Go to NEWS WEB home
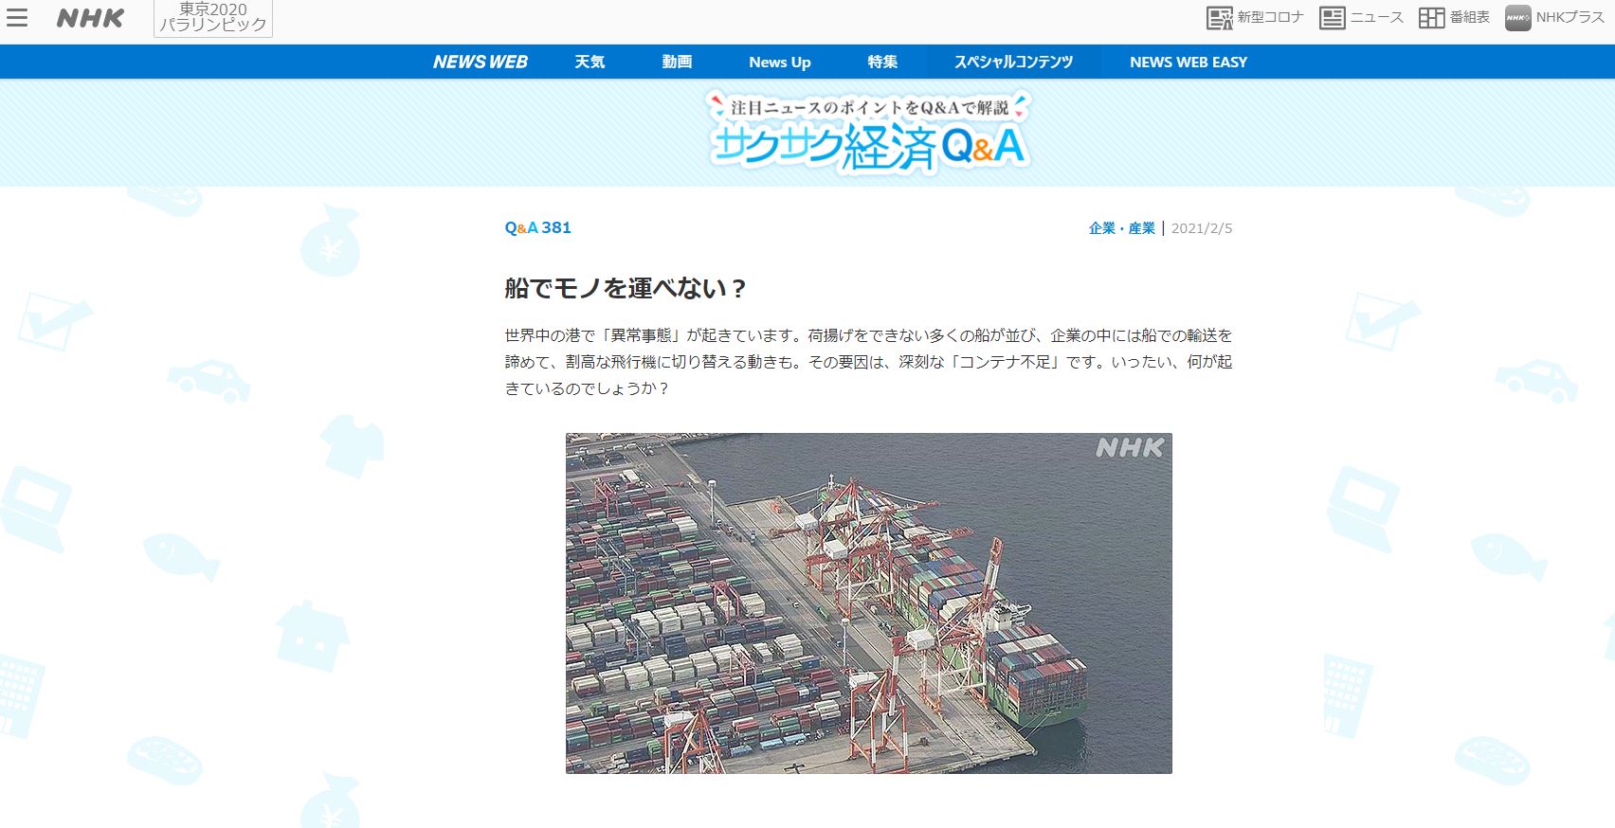 pyautogui.click(x=481, y=62)
